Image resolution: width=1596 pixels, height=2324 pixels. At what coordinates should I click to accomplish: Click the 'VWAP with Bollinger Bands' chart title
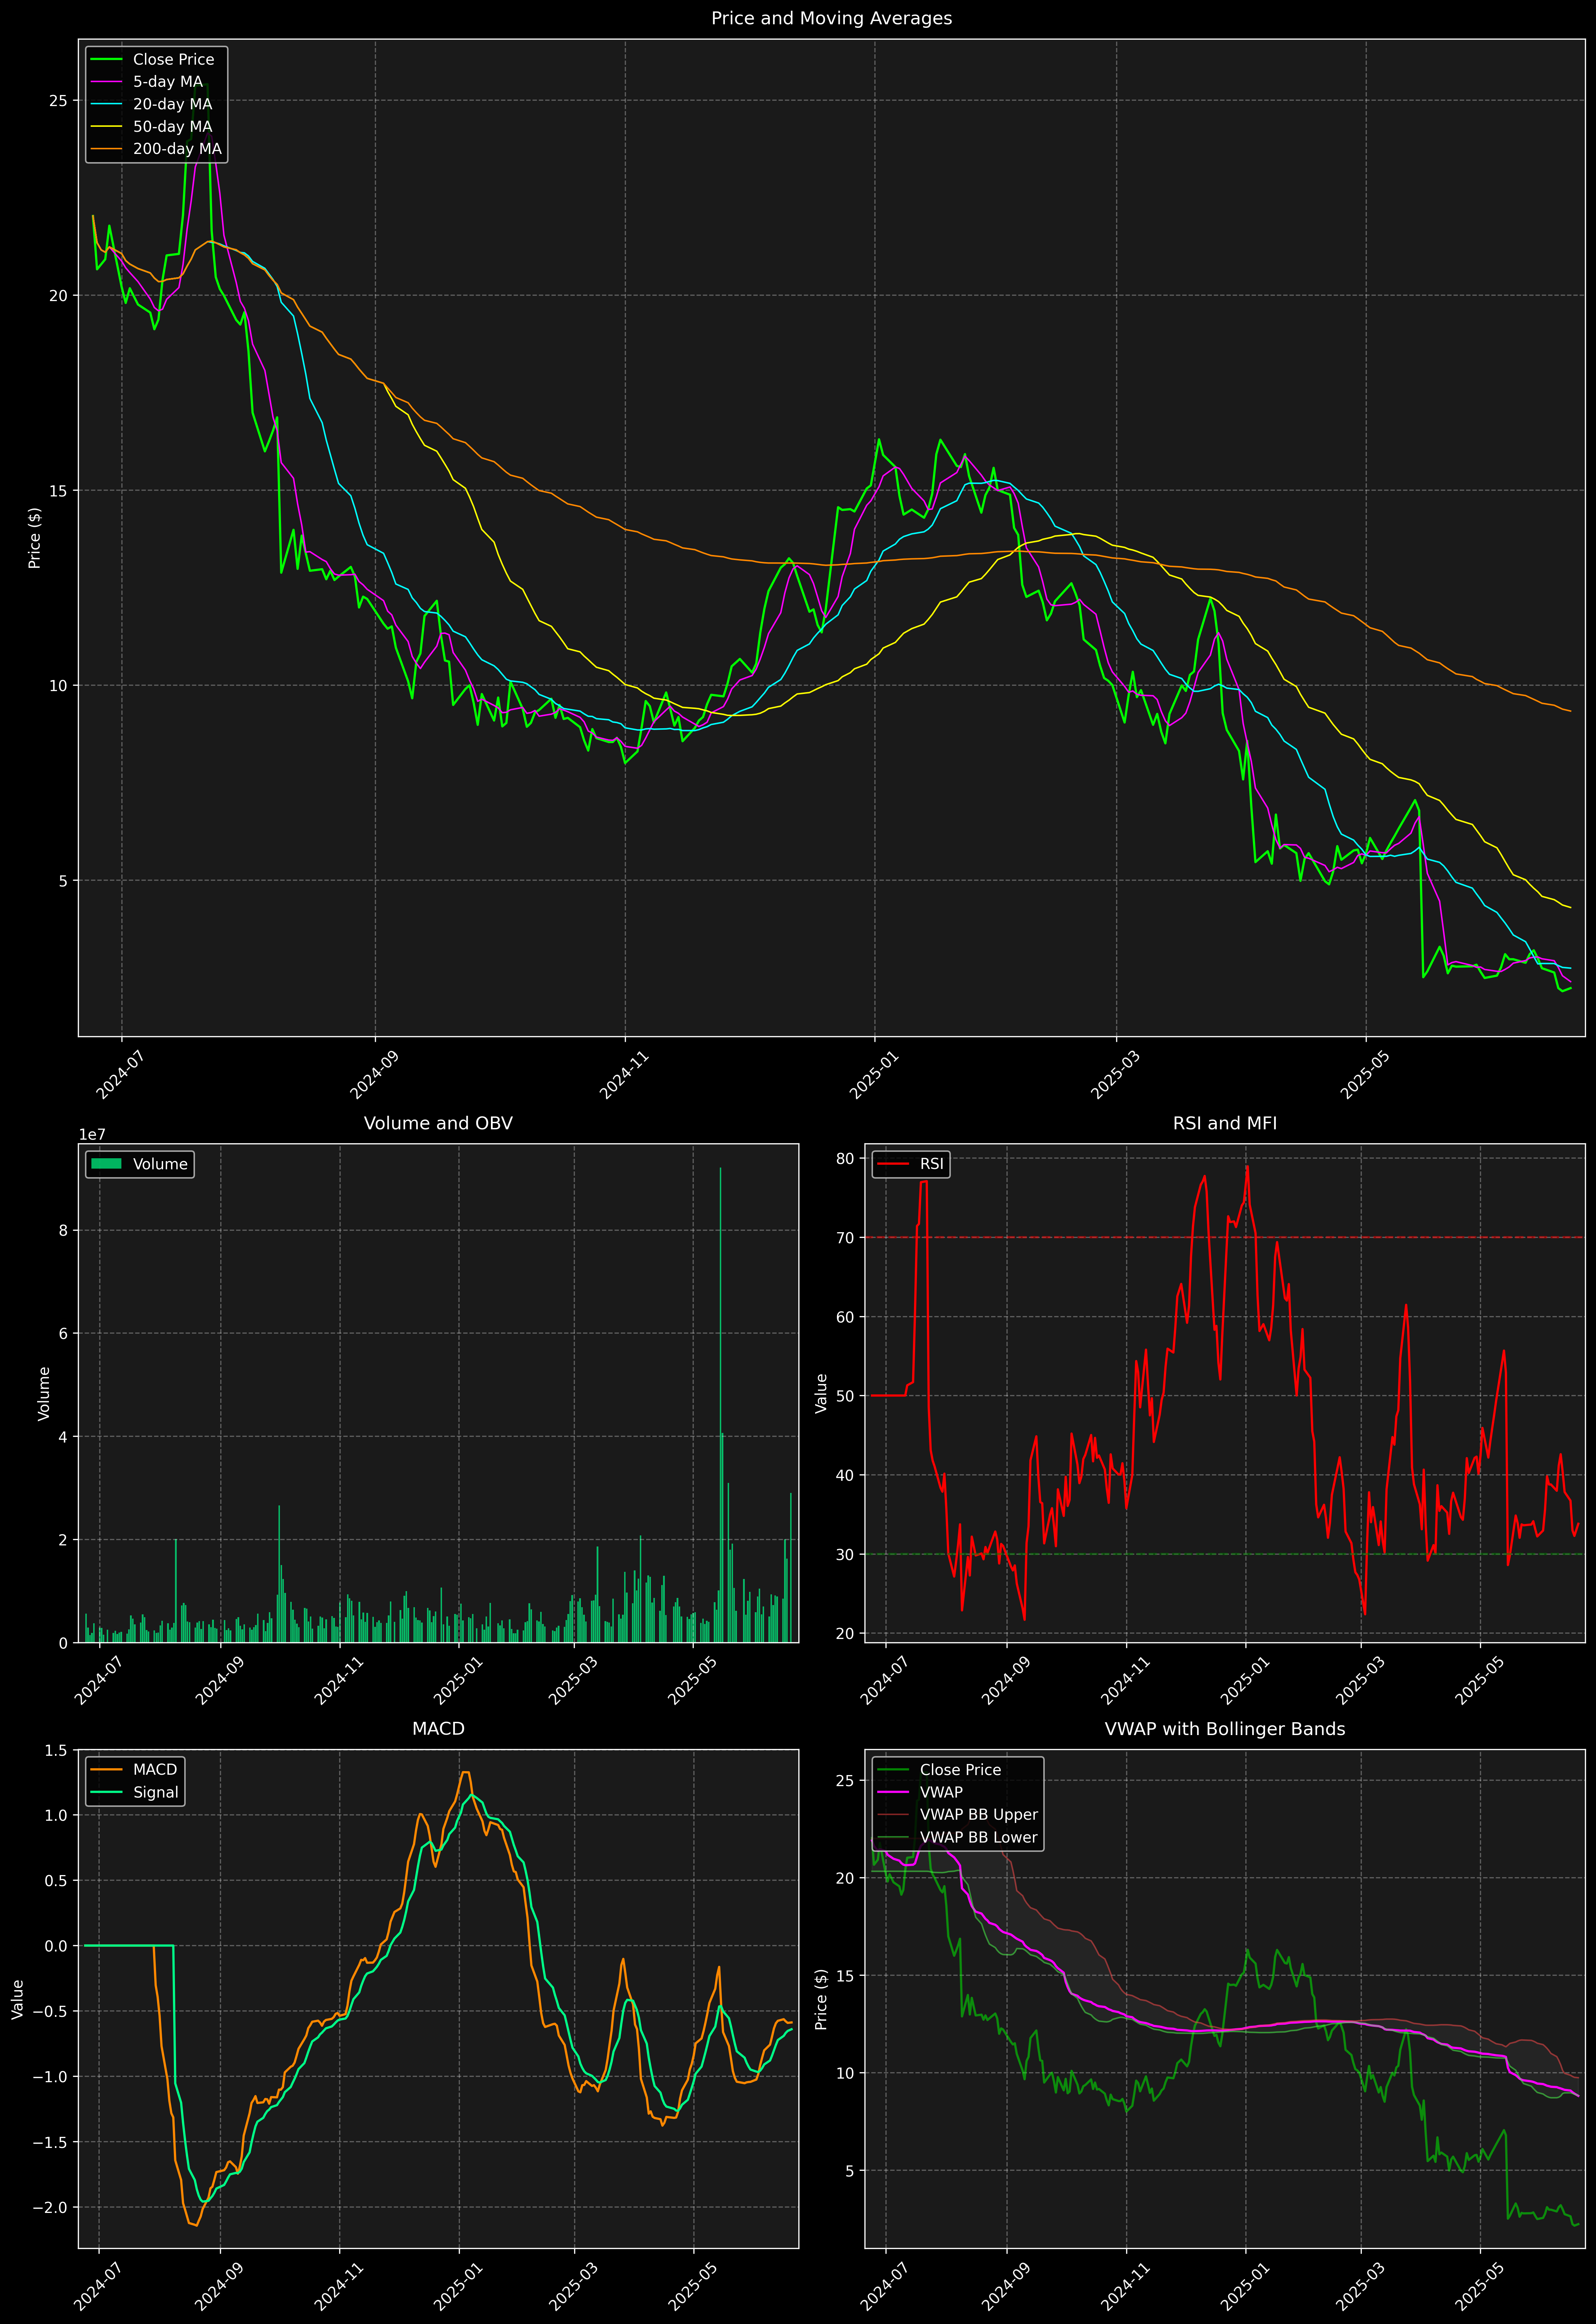click(1225, 1729)
